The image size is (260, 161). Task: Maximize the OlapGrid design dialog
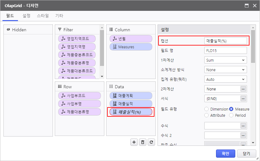(247, 6)
